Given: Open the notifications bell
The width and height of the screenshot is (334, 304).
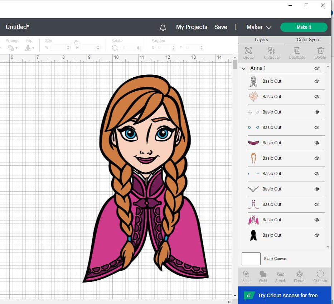Looking at the screenshot, I should (x=163, y=27).
